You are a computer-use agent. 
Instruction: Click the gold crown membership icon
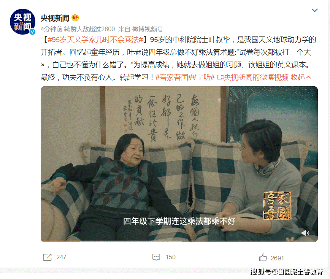(75, 18)
